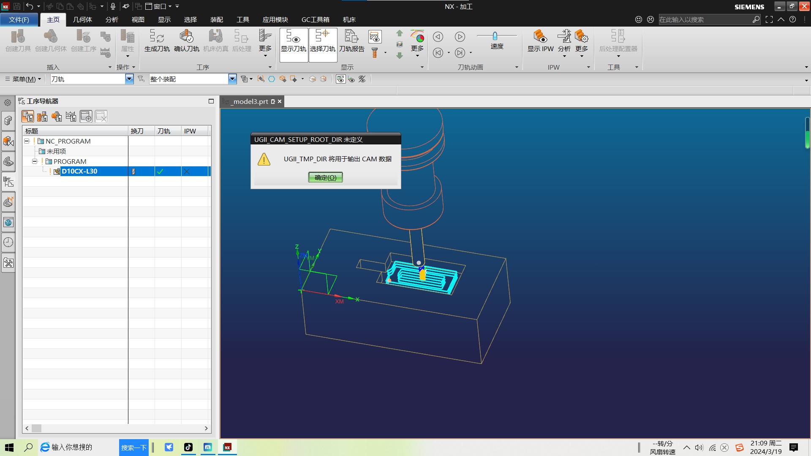Viewport: 811px width, 456px height.
Task: Click the 生成刀轨 generate tool path icon
Action: click(157, 41)
